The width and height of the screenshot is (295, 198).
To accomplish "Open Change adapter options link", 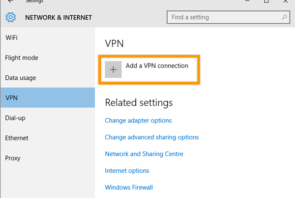I will coord(138,121).
